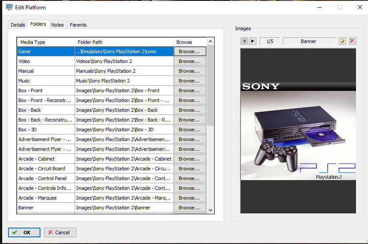Screen dimensions: 368x244
Task: Select the Arcade - Circuit Board cell
Action: pos(46,169)
